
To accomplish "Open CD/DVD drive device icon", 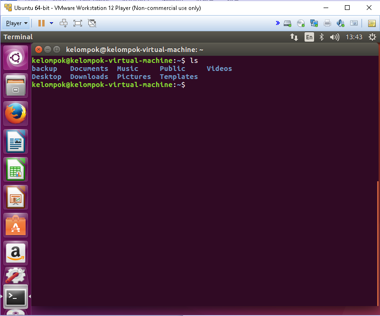I will 301,23.
